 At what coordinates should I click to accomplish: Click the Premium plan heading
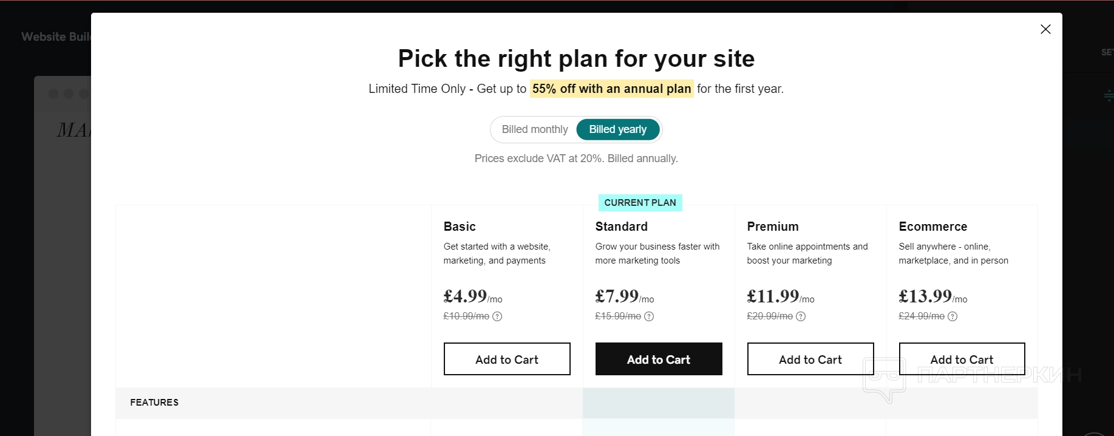(772, 227)
